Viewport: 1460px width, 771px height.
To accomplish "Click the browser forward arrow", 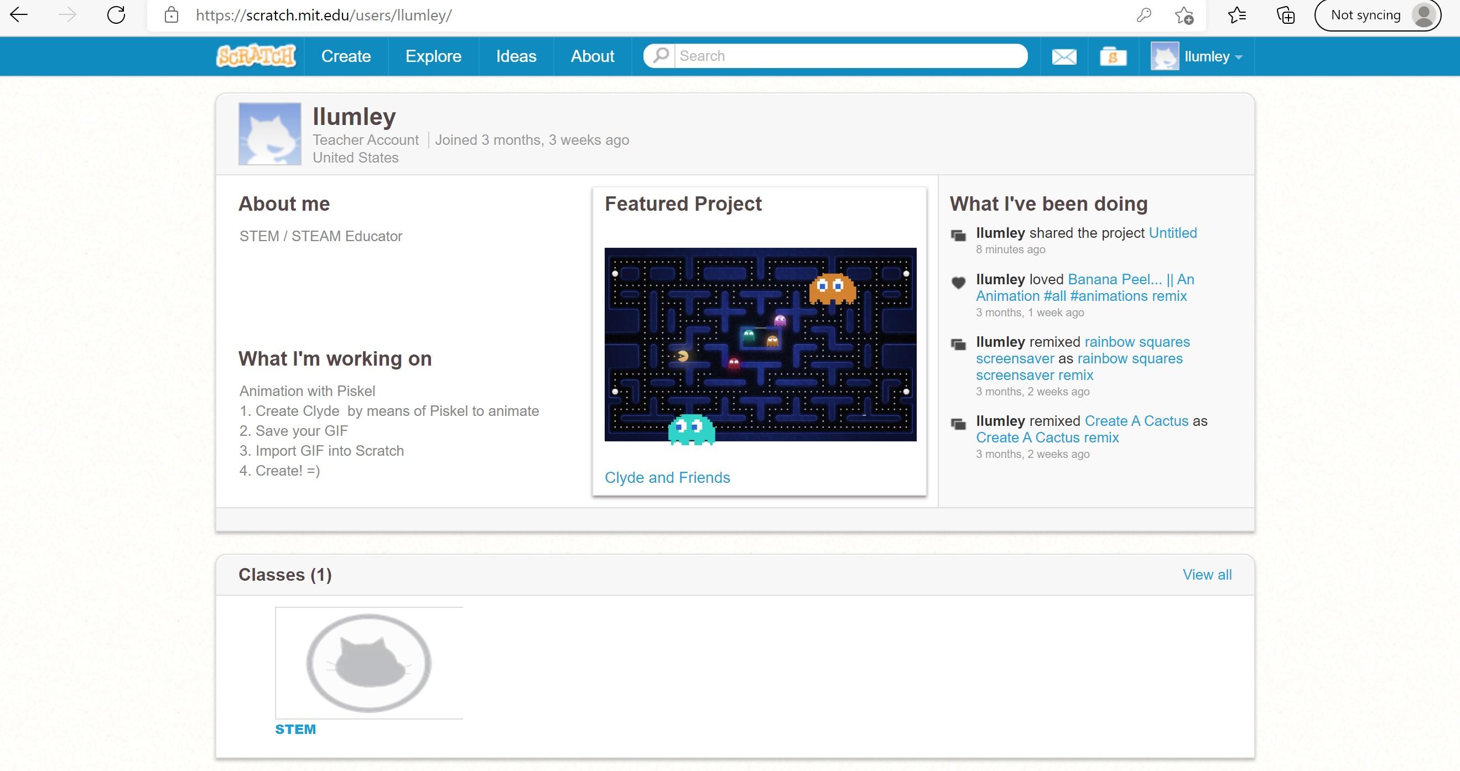I will click(67, 15).
